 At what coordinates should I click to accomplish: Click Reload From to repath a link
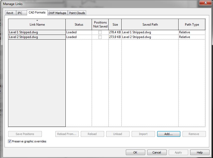coord(67,134)
